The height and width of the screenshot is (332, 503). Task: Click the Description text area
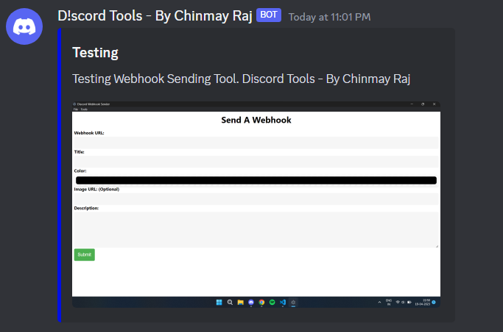pos(256,230)
